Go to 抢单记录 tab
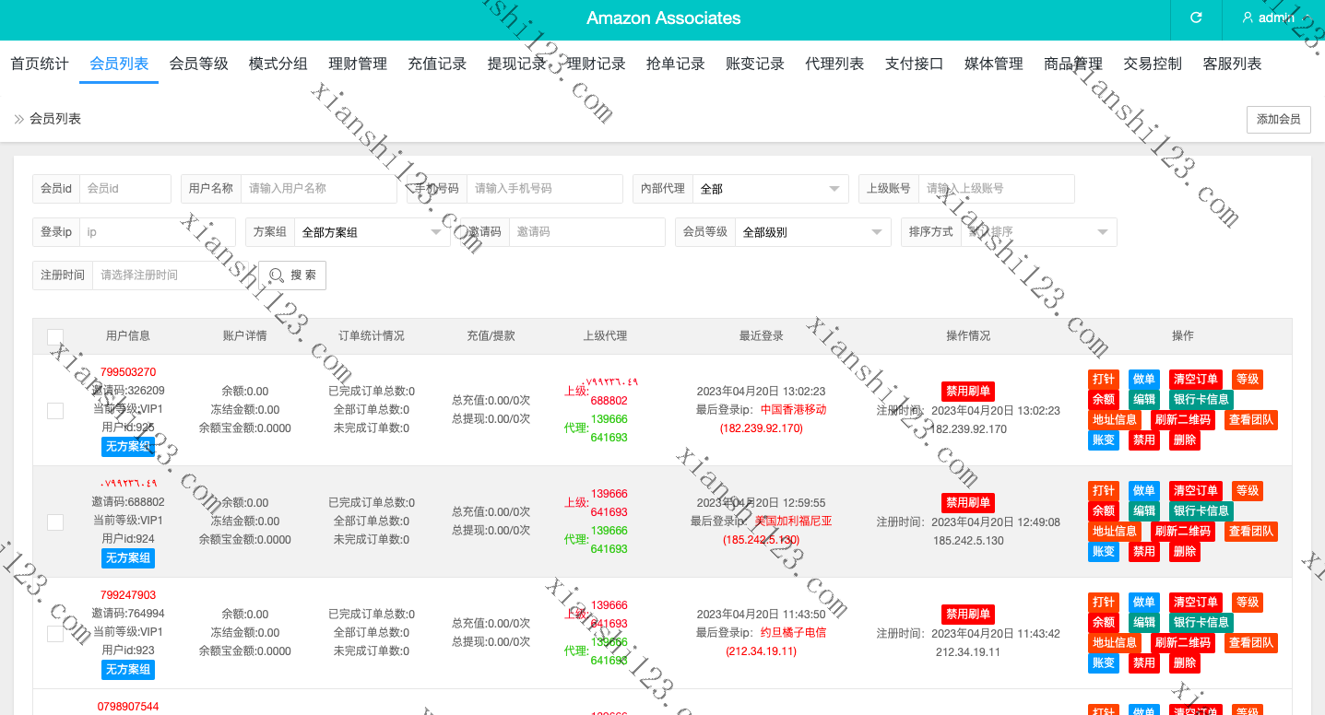1325x715 pixels. tap(676, 64)
